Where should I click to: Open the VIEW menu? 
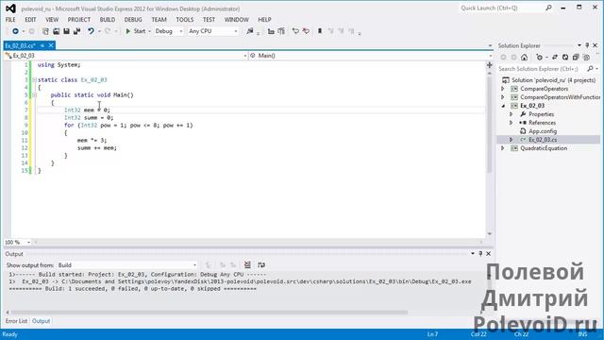(52, 20)
